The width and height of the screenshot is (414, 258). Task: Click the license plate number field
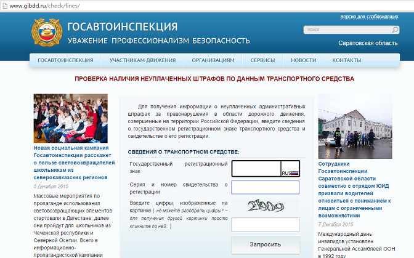[256, 168]
